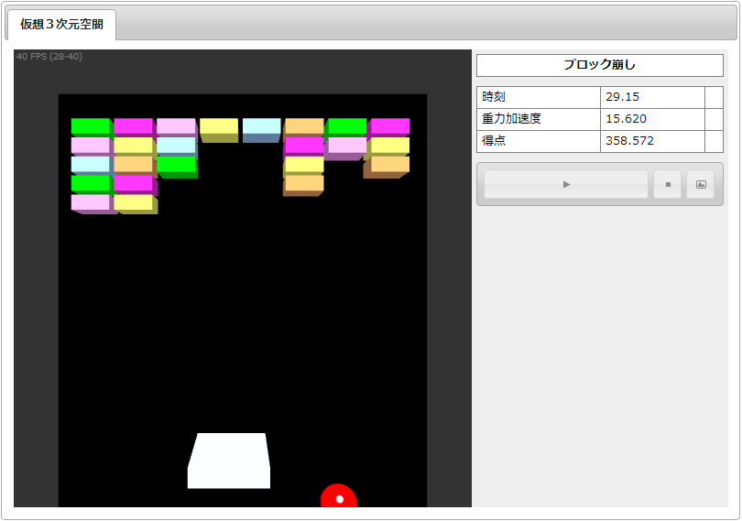Click the top-row yellow block beside the light cyan block

point(219,130)
